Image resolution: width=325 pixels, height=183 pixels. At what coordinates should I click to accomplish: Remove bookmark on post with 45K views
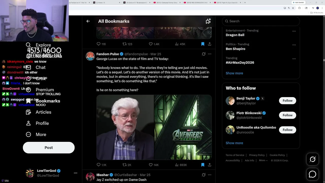[203, 44]
